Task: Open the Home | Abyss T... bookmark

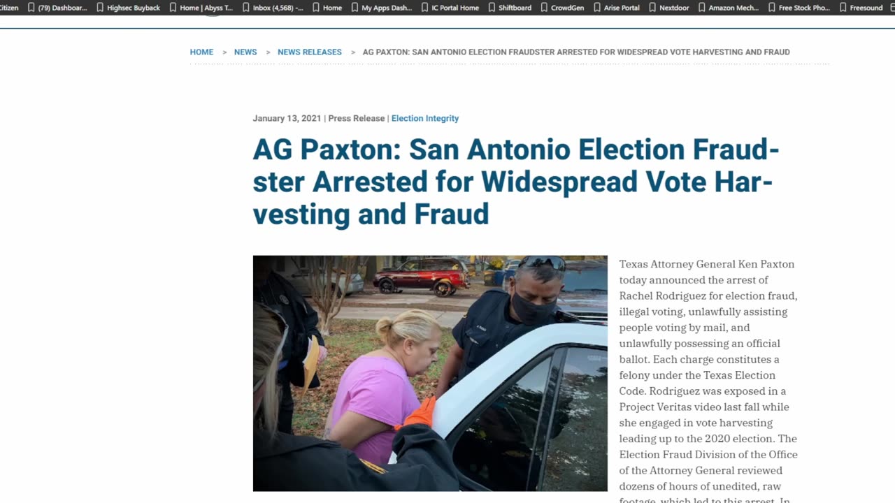Action: click(201, 8)
